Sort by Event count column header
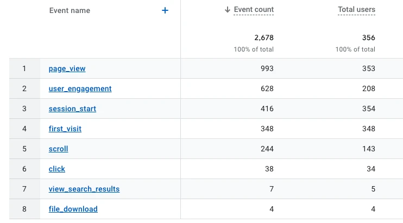The height and width of the screenshot is (223, 403). [254, 10]
